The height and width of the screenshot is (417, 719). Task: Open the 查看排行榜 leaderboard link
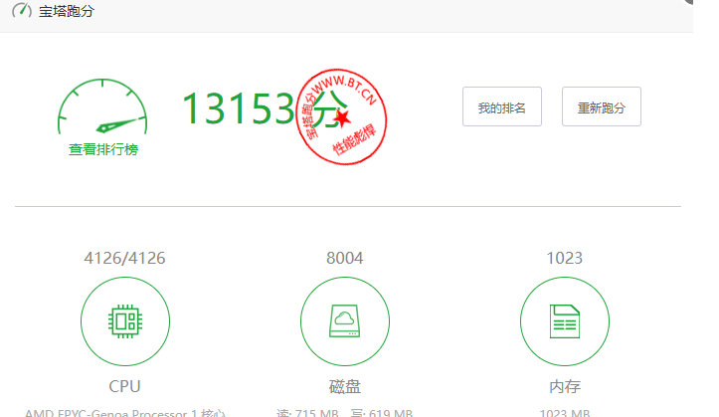102,149
